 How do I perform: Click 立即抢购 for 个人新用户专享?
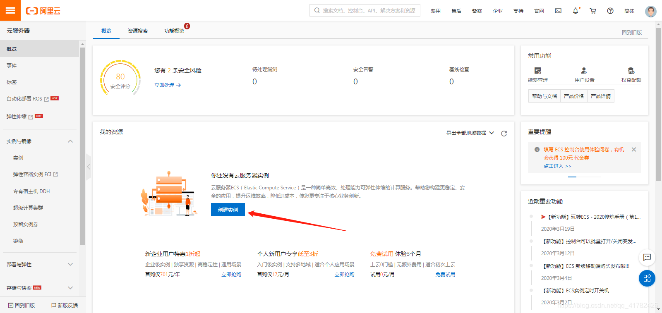point(345,275)
